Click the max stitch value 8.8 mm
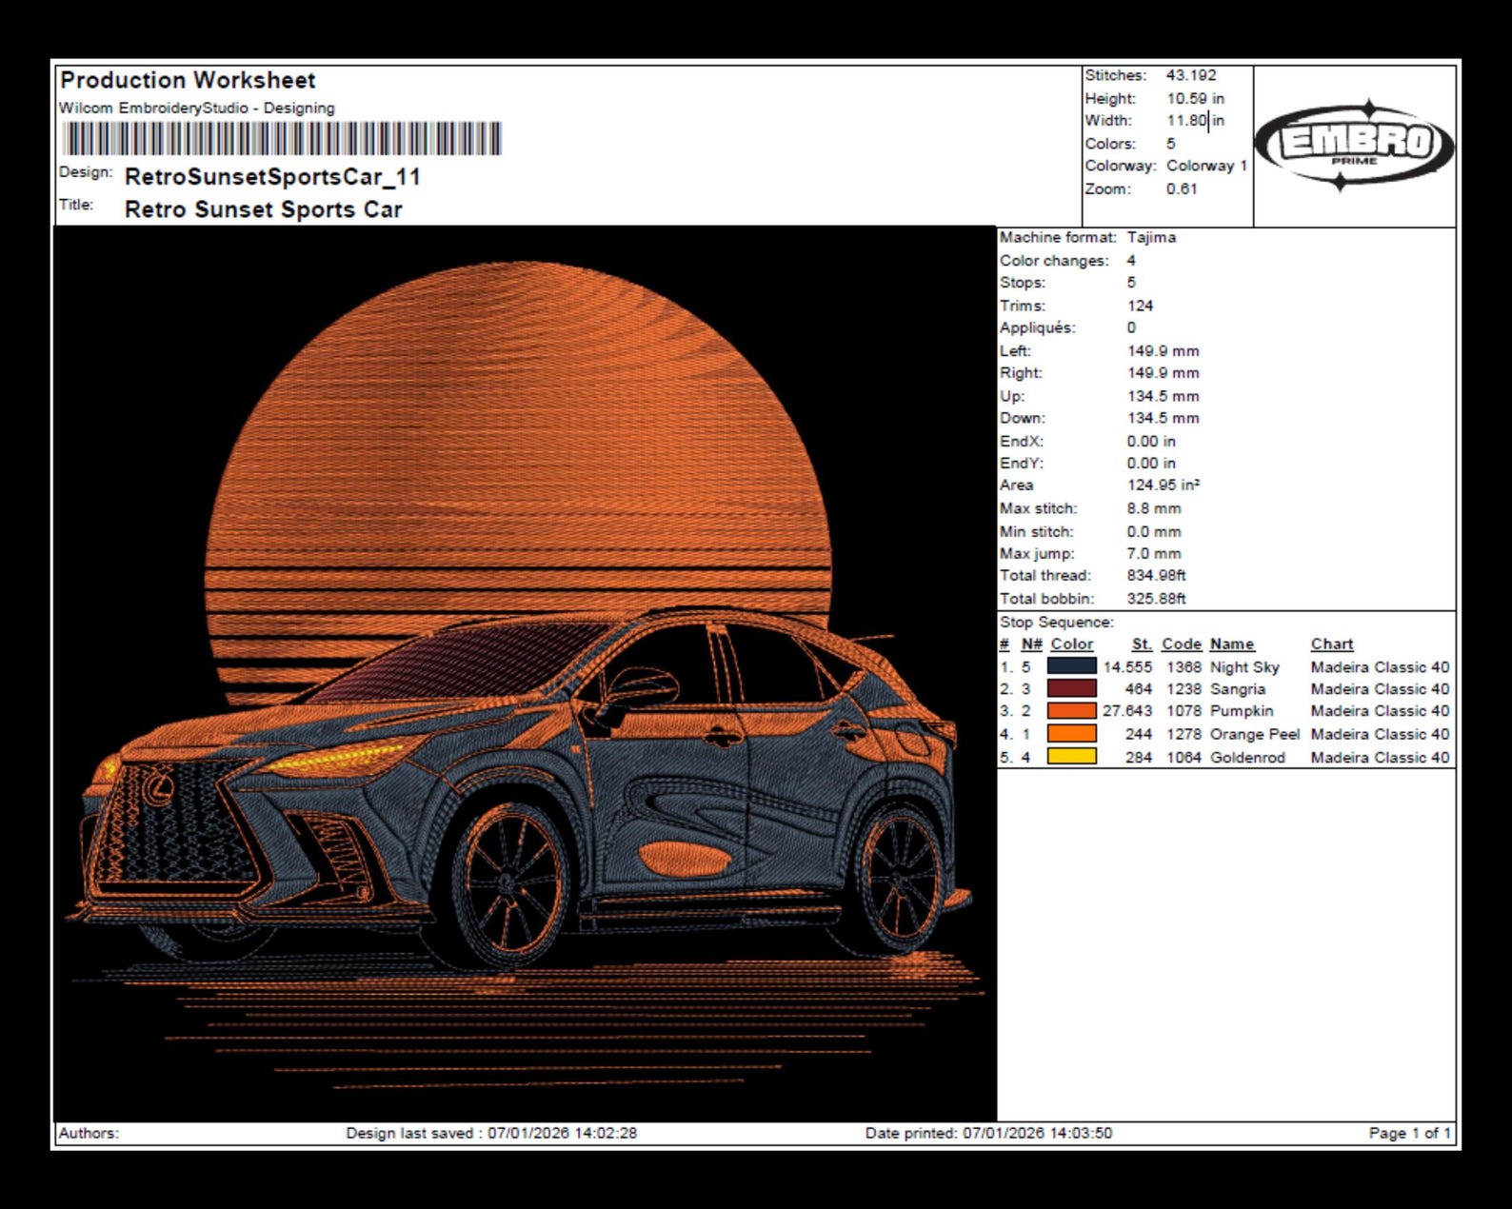 [x=1154, y=508]
